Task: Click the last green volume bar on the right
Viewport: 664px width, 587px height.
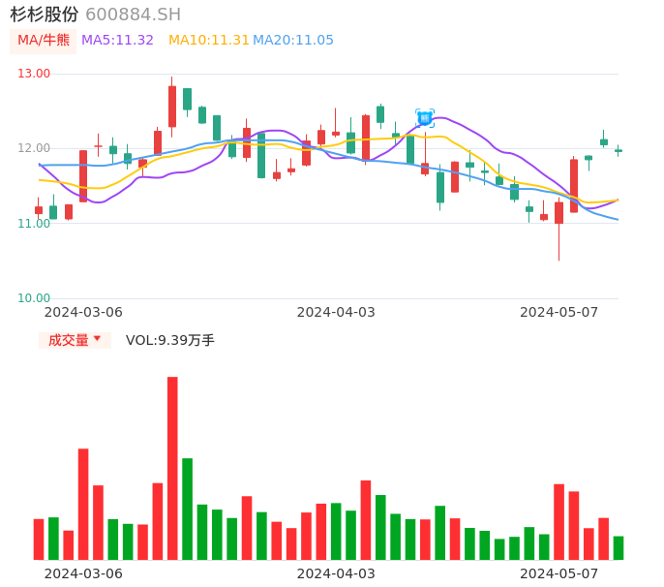Action: coord(619,548)
